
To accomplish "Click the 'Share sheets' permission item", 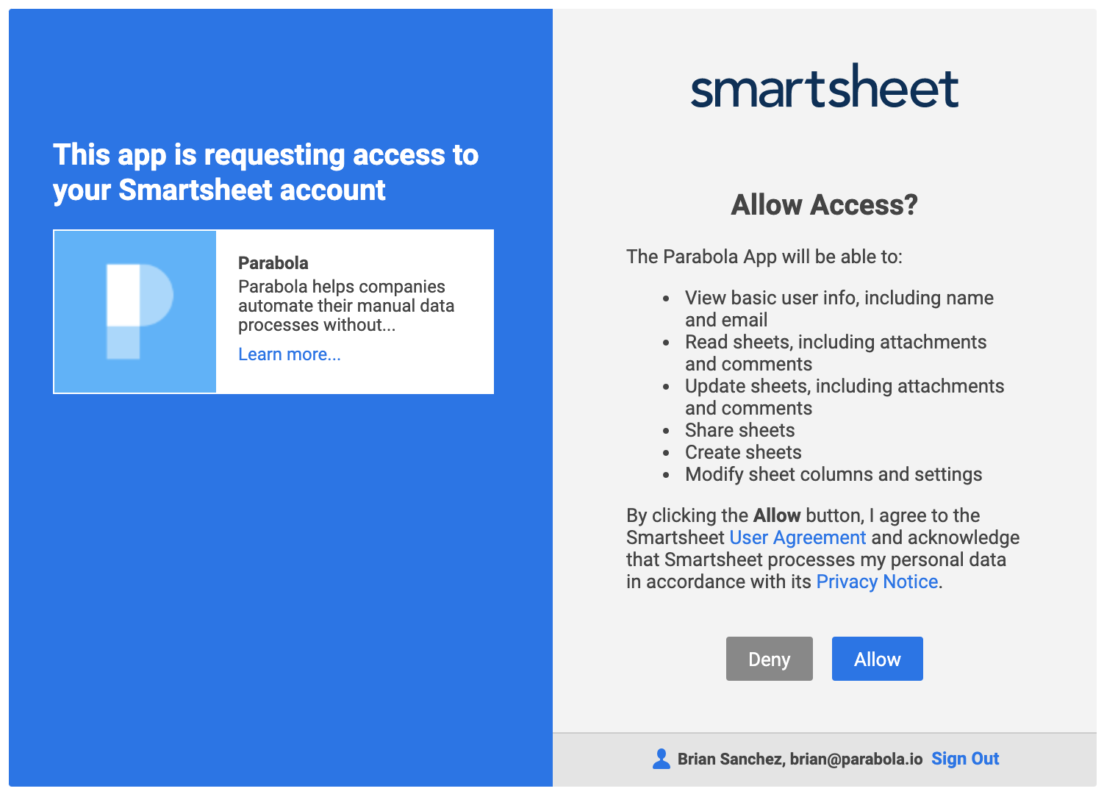I will 739,430.
